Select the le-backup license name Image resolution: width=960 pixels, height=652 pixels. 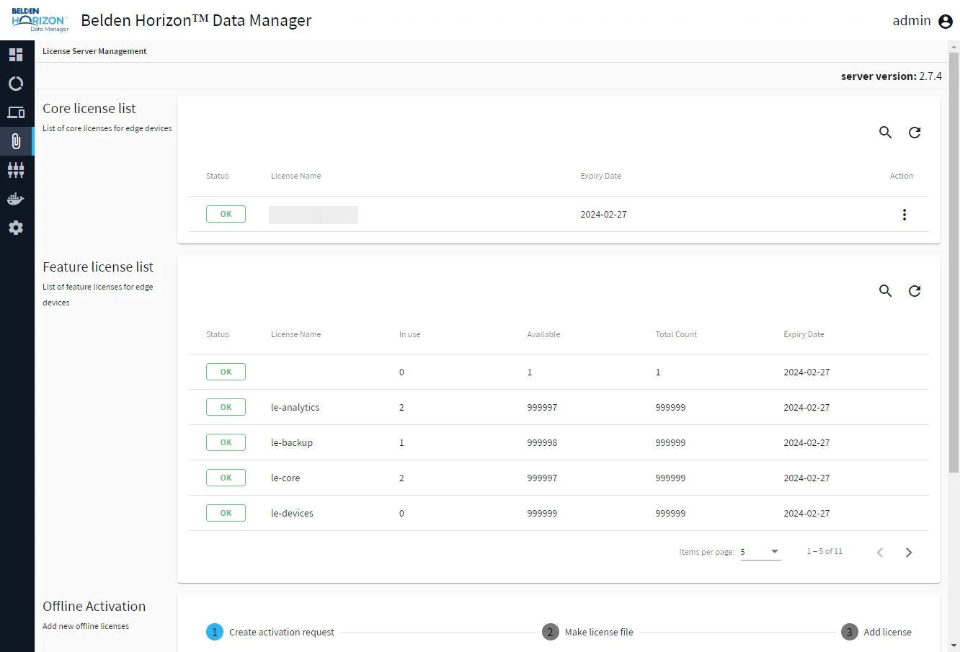click(292, 442)
